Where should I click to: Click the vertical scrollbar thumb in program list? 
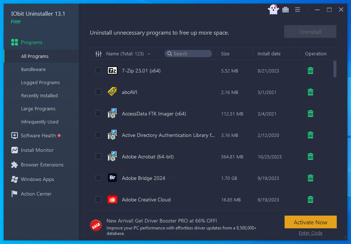coord(335,69)
